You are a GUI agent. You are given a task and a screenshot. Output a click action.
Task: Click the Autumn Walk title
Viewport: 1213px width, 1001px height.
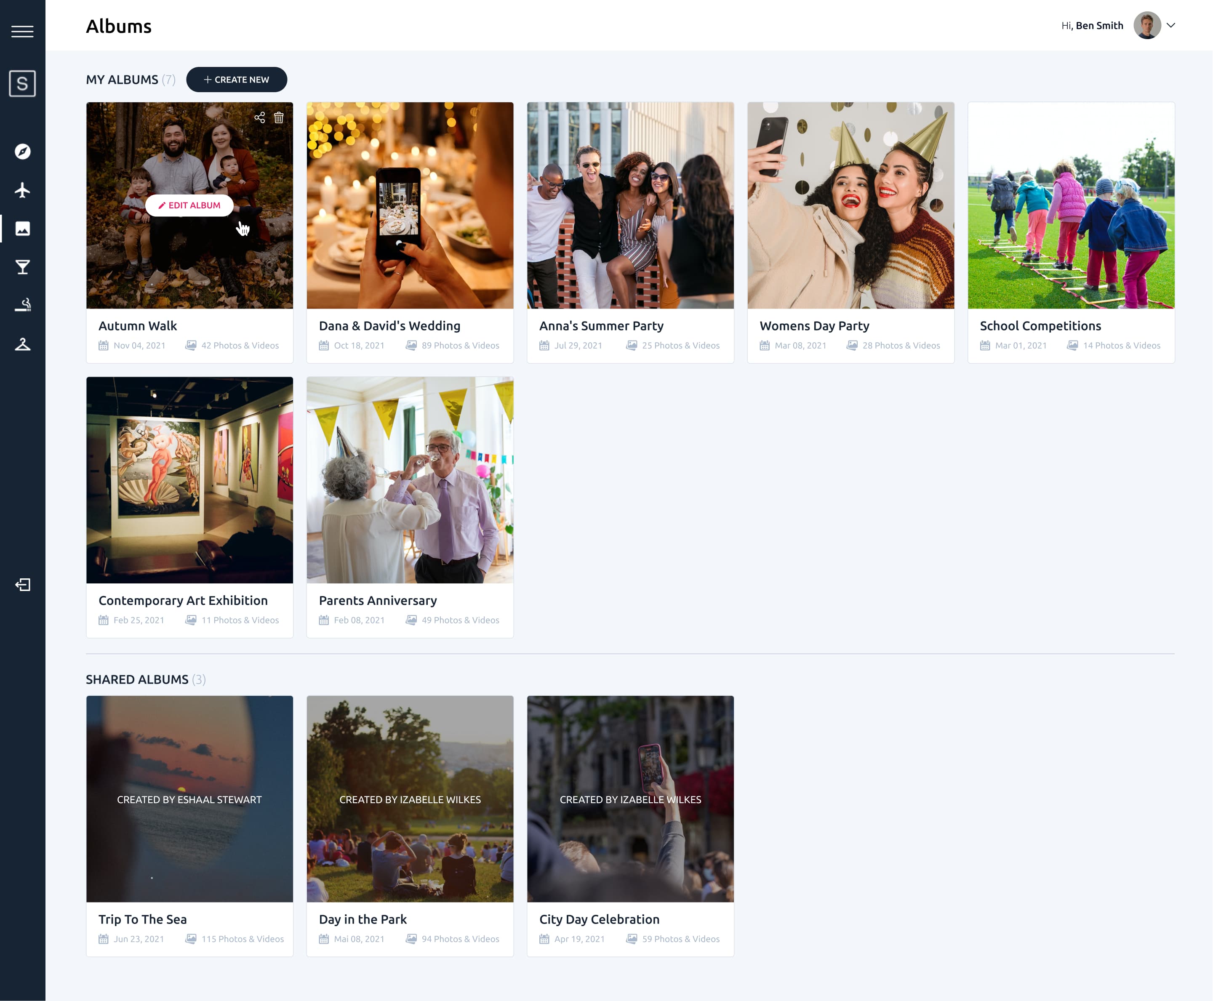137,326
